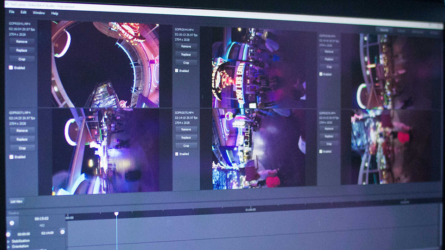Screen dimensions: 445x250
Task: Click Crop for GOPR0075.MP4
Action: 186,145
